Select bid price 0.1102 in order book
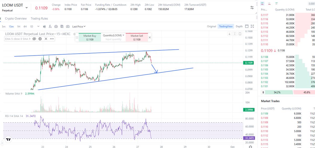This screenshot has height=148, width=315. point(265,82)
